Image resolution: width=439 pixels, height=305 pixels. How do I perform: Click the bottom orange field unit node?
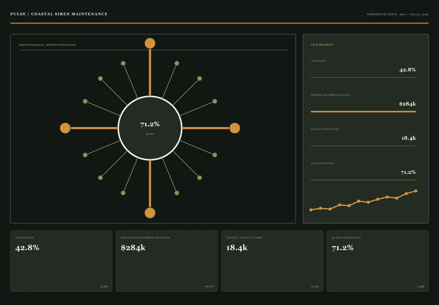pyautogui.click(x=150, y=213)
